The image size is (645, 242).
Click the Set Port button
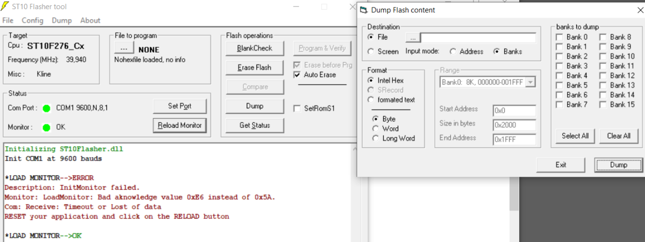[180, 106]
